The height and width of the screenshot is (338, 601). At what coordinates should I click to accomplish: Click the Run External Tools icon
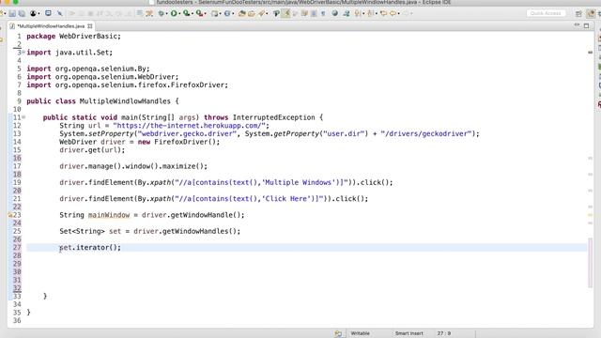pyautogui.click(x=199, y=13)
